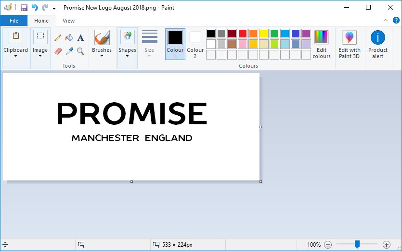Image resolution: width=402 pixels, height=251 pixels.
Task: Click the cursor position icon in status bar
Action: click(5, 245)
